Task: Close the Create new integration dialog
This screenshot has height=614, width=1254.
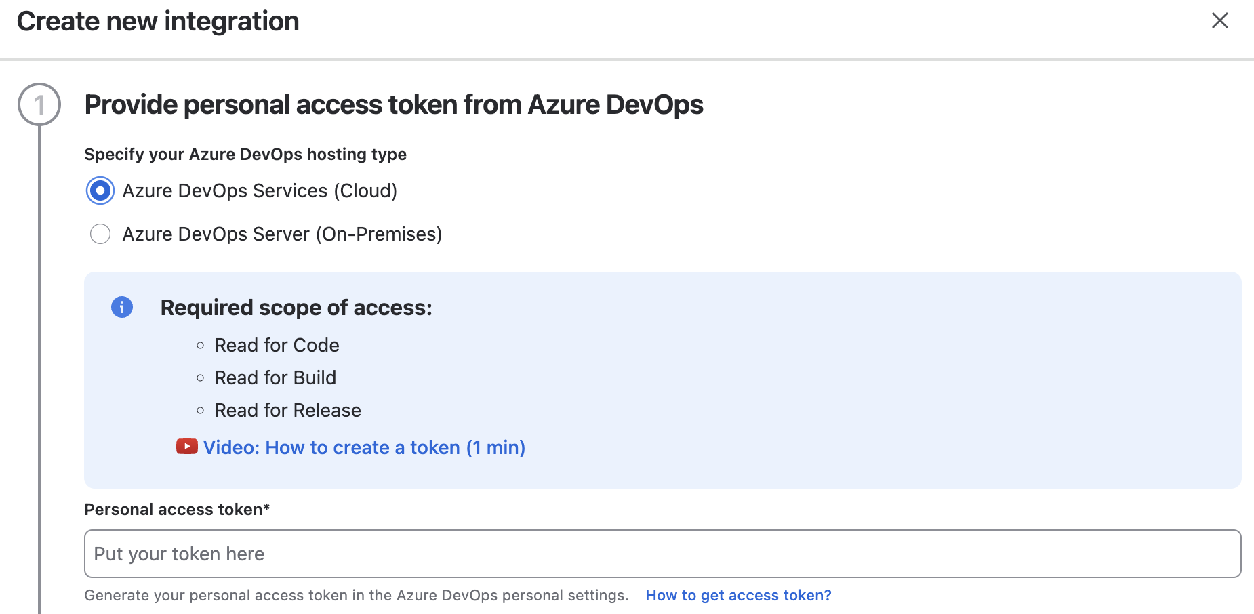Action: coord(1219,21)
